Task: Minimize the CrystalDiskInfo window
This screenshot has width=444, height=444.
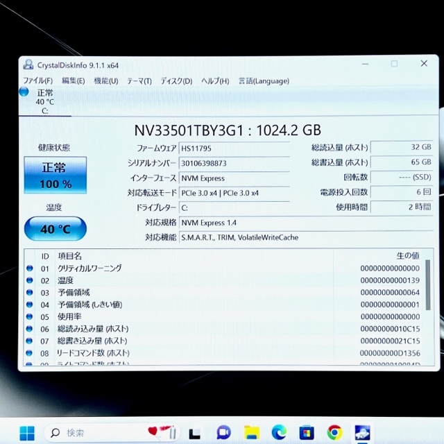Action: coord(366,64)
